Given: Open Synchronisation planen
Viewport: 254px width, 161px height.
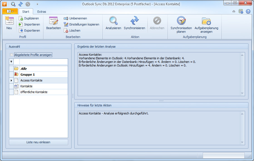Looking at the screenshot, I should pyautogui.click(x=181, y=24).
